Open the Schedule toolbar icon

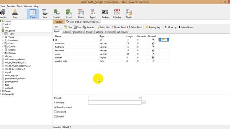tap(117, 14)
